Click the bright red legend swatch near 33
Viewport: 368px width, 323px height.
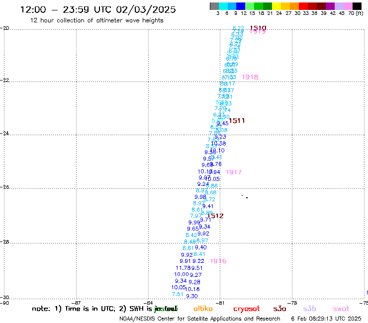[x=303, y=6]
